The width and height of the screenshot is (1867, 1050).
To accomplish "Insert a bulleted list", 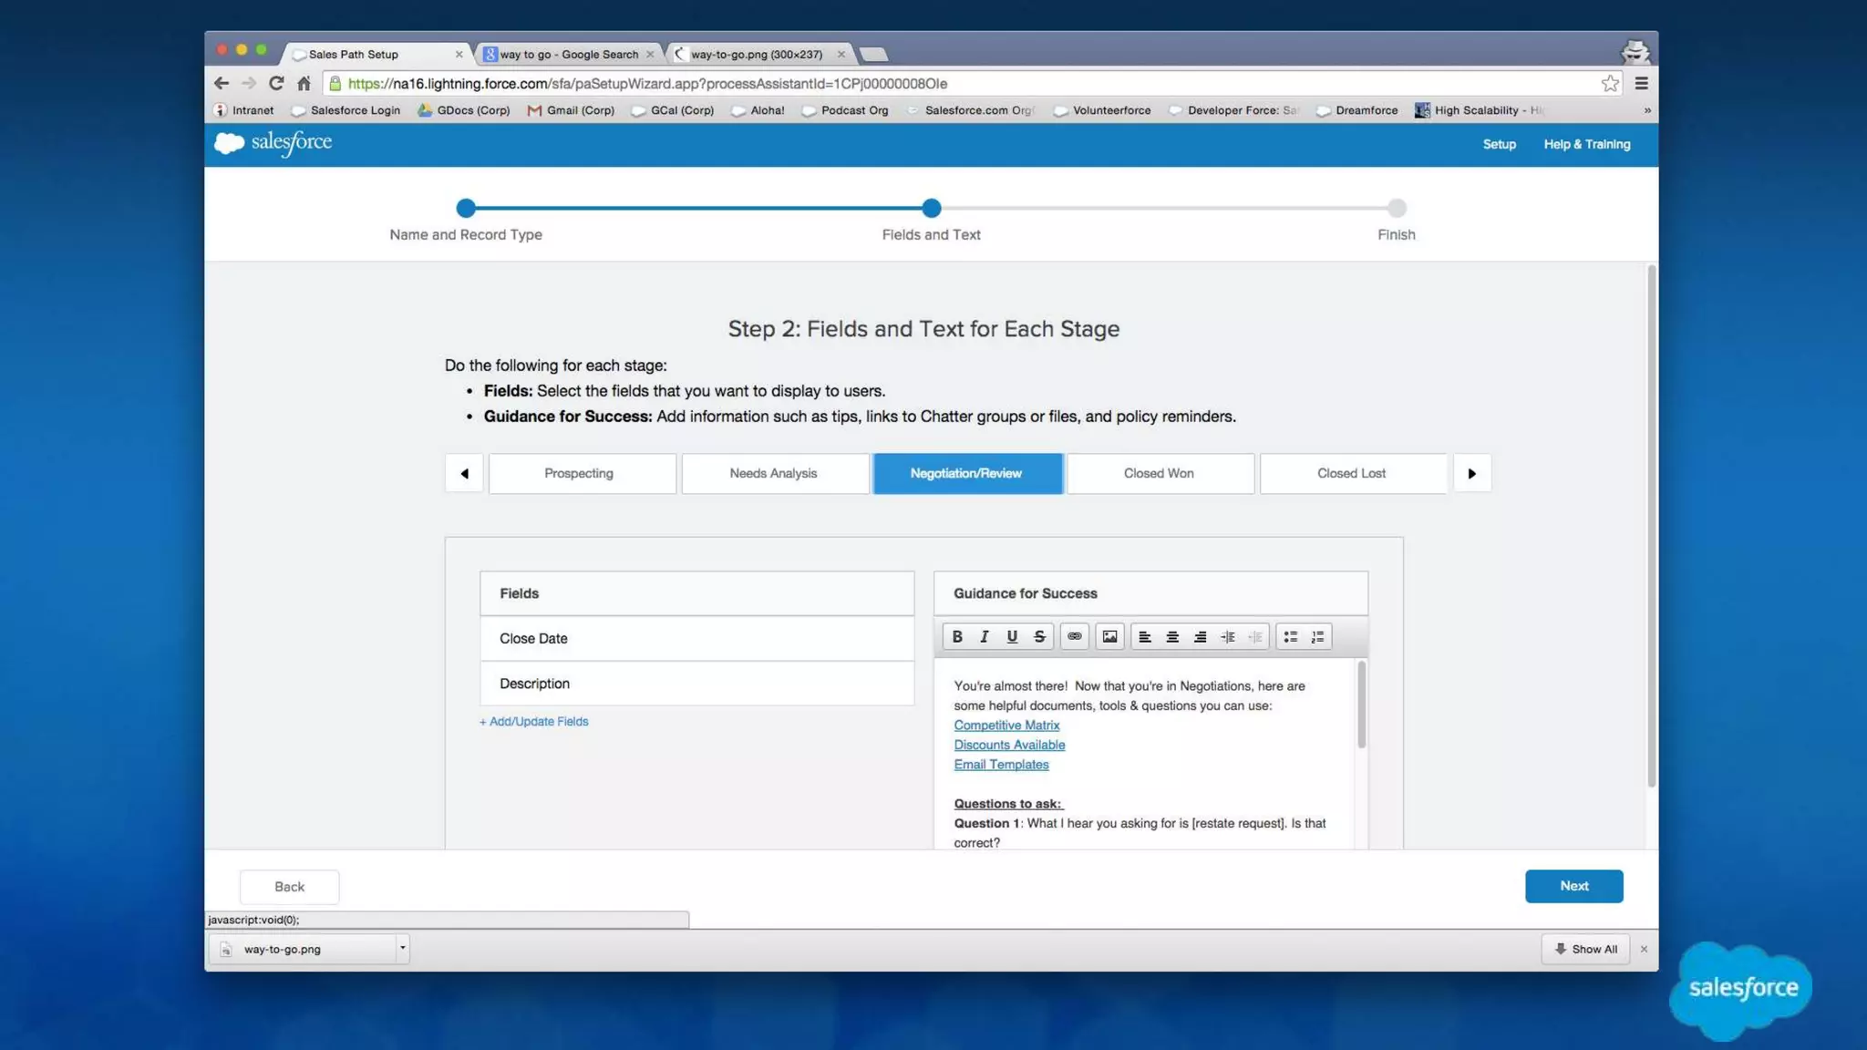I will (1290, 637).
